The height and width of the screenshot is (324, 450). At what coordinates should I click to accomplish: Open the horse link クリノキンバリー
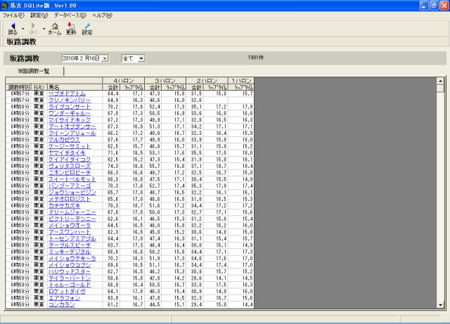(x=70, y=101)
